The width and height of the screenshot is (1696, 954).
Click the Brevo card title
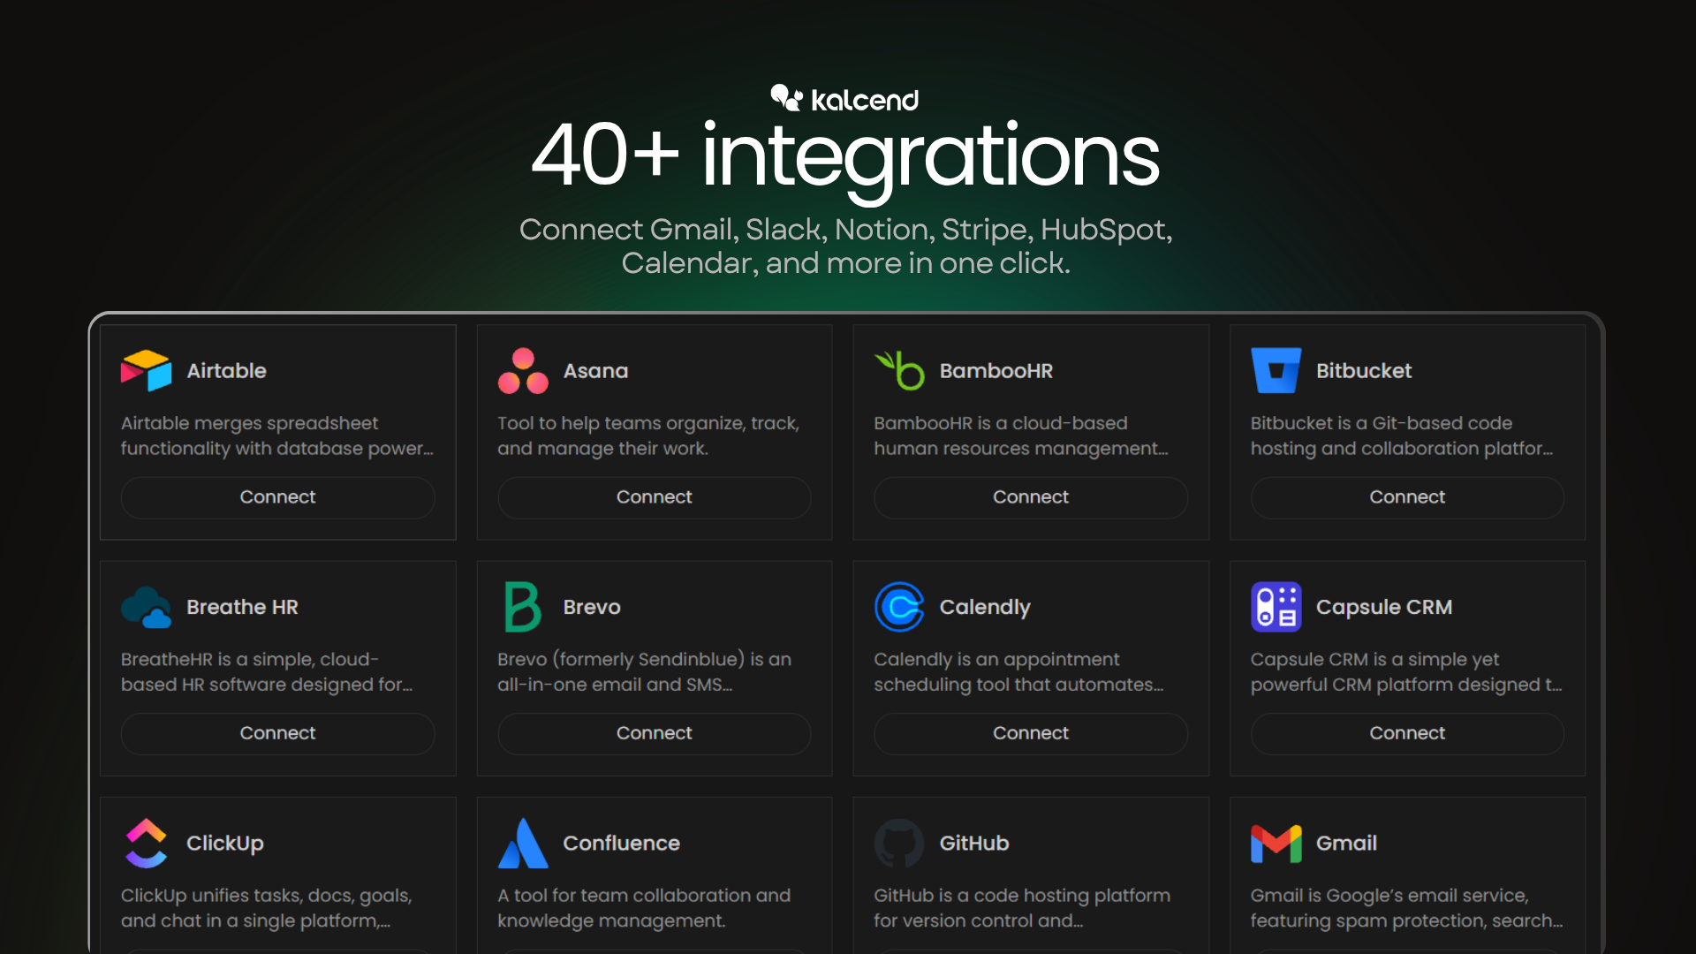coord(592,607)
